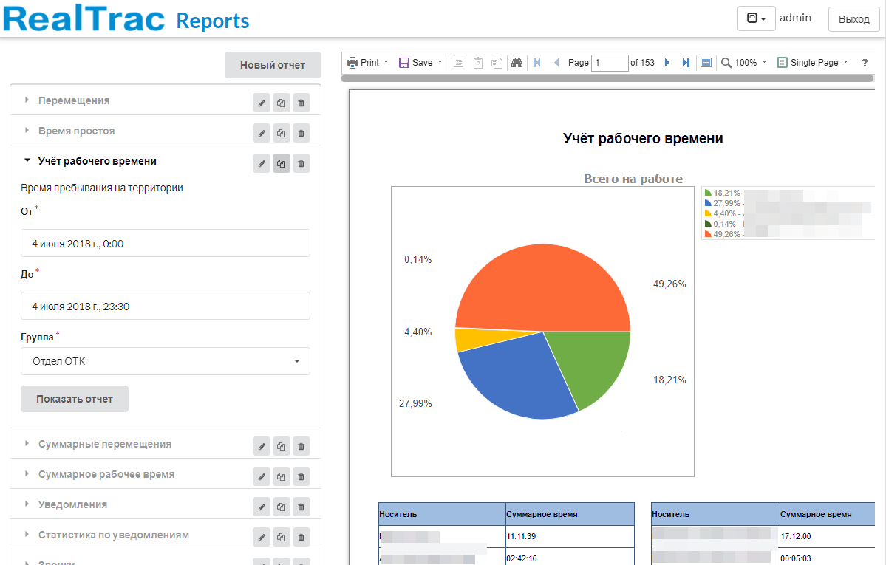The image size is (886, 565).
Task: Open viewer help question mark
Action: (865, 63)
